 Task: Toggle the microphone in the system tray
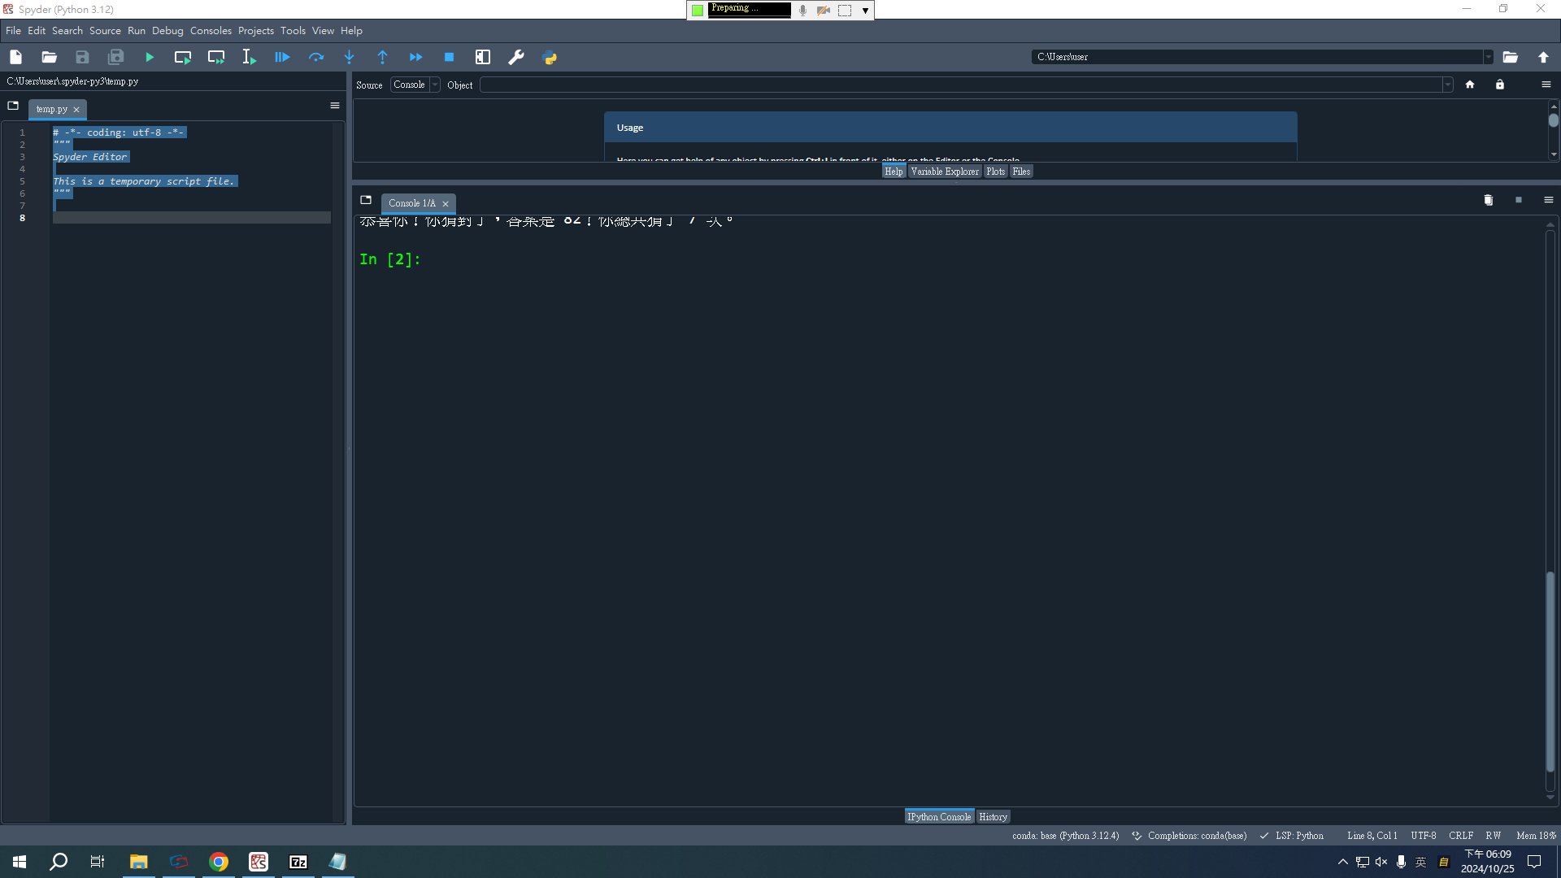1401,862
